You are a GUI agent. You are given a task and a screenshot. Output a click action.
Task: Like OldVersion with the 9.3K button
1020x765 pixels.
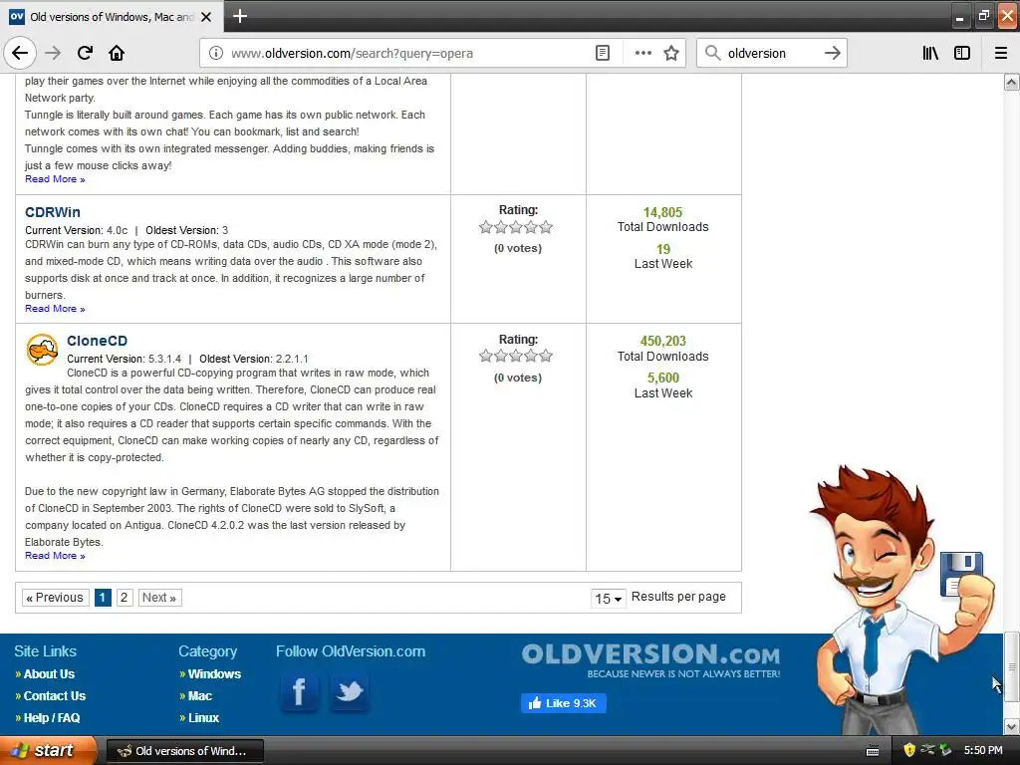point(564,703)
